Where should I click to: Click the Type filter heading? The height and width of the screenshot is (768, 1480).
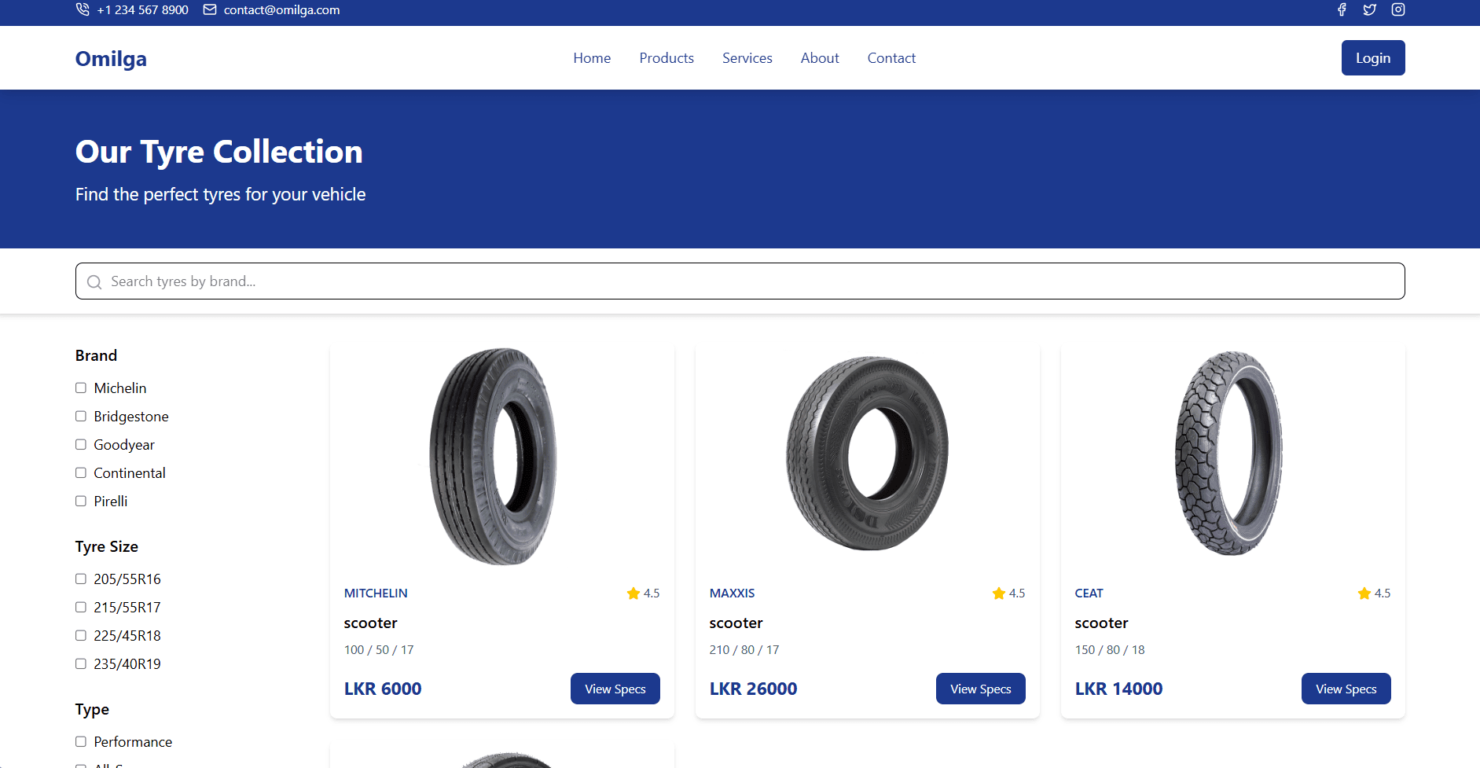click(x=92, y=709)
